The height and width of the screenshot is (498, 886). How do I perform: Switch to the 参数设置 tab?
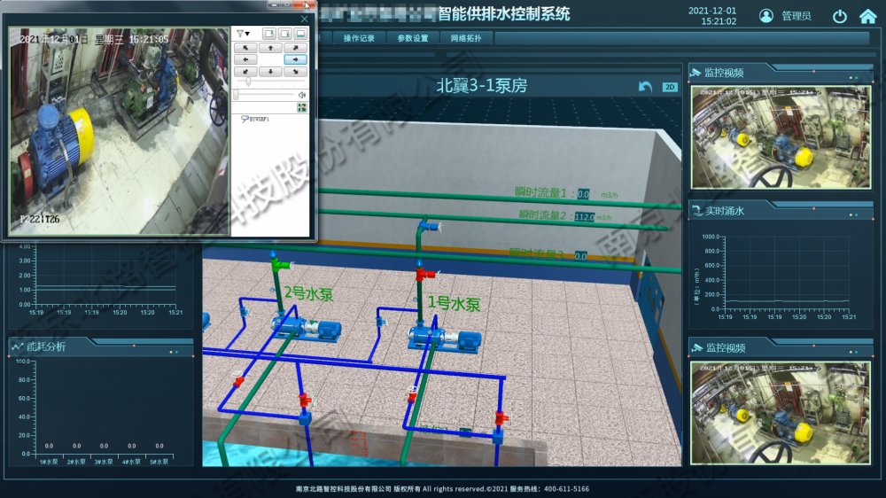413,38
